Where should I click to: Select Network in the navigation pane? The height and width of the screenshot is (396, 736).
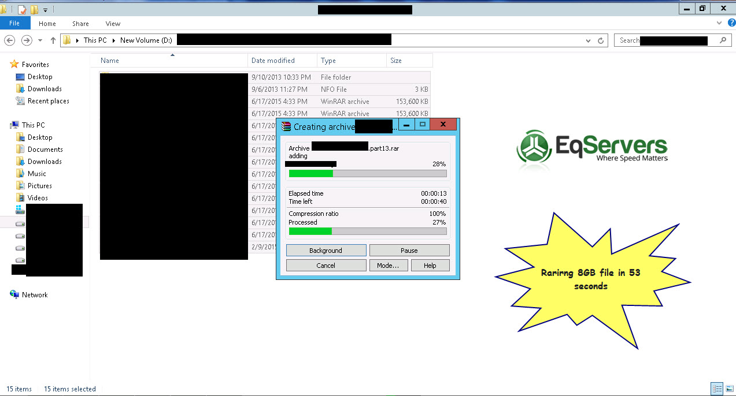35,295
